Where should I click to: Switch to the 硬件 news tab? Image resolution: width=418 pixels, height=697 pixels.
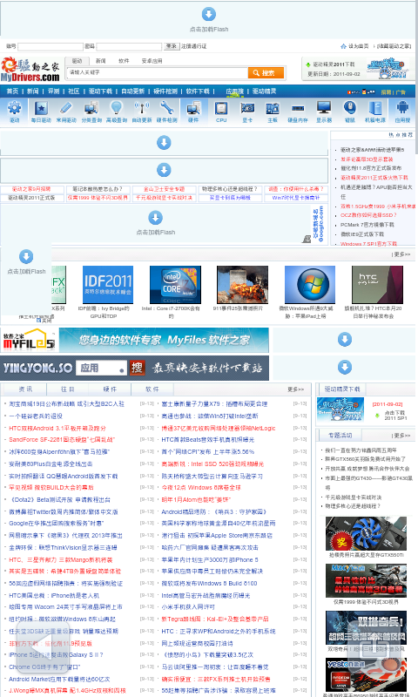(110, 389)
